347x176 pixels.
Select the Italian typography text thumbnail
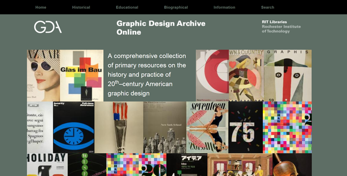pyautogui.click(x=40, y=127)
